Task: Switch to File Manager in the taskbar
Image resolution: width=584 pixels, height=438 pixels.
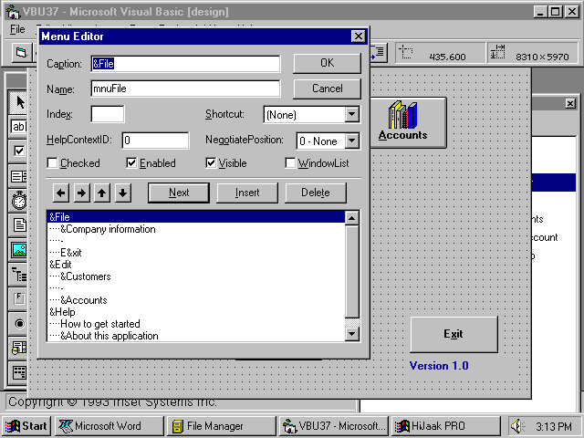Action: (x=220, y=426)
